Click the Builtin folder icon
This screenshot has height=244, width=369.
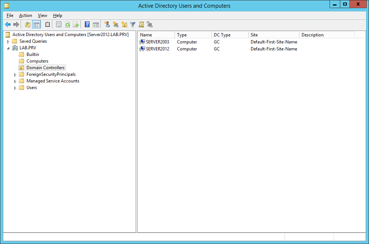21,54
